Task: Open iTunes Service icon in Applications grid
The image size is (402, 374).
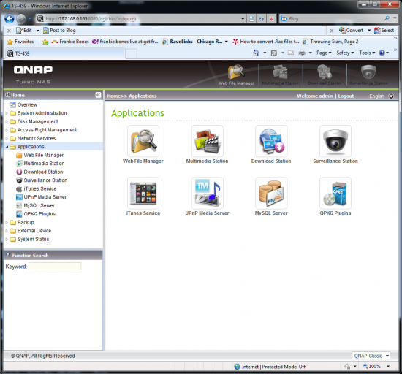Action: click(143, 193)
